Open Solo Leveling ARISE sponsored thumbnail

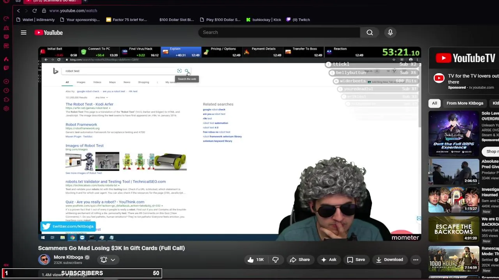tap(454, 133)
